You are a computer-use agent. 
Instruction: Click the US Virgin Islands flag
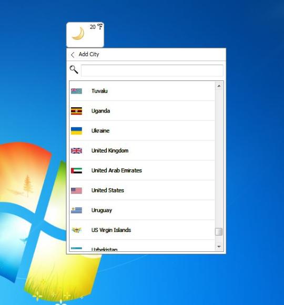tap(76, 230)
